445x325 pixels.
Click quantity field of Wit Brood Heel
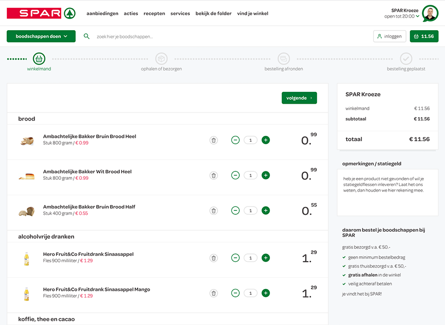click(x=251, y=175)
